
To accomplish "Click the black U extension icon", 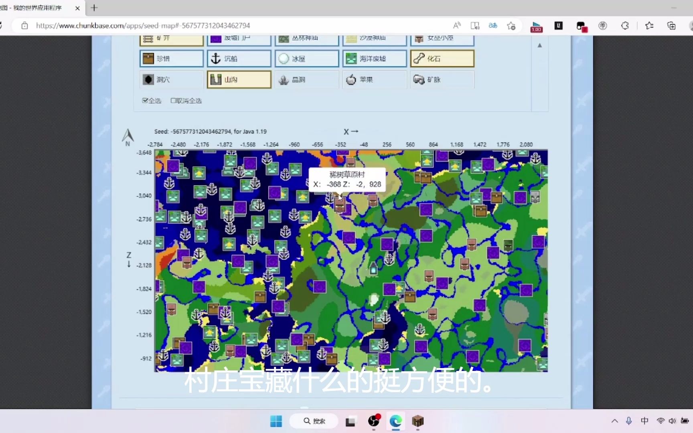I will pos(558,26).
